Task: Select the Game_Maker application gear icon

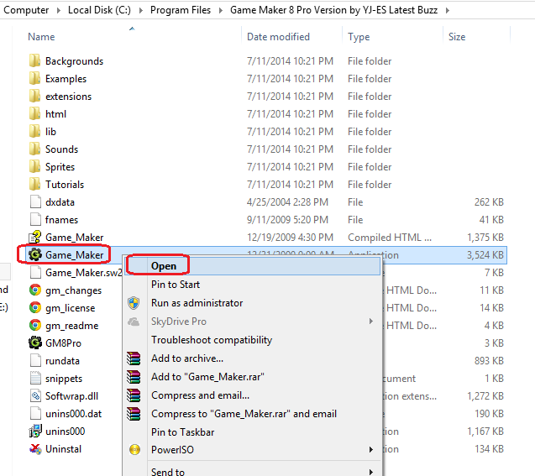Action: (35, 254)
